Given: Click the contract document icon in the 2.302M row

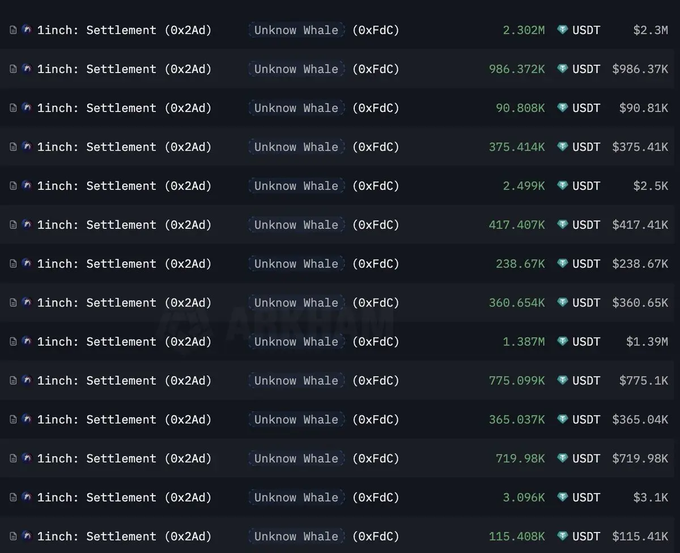Looking at the screenshot, I should 13,30.
